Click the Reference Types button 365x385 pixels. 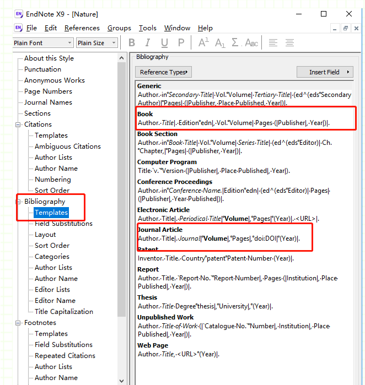coord(163,72)
